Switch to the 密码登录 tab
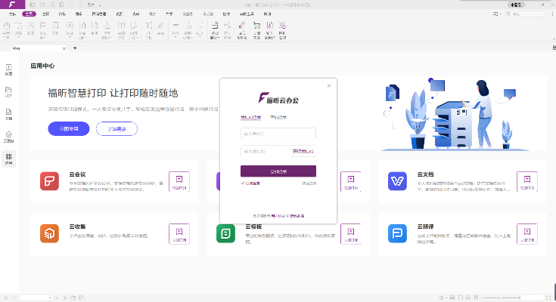556x302 pixels. 279,117
